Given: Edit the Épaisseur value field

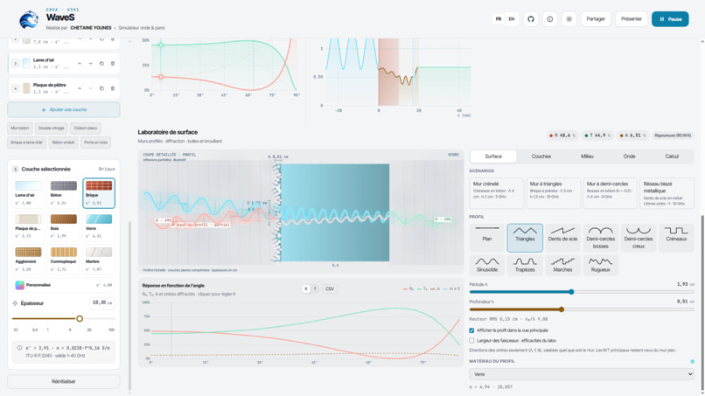Looking at the screenshot, I should tap(102, 303).
